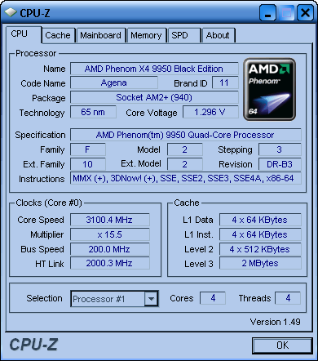Viewport: 318px width, 361px height.
Task: Expand the Processor #1 selection dropdown arrow
Action: point(151,299)
